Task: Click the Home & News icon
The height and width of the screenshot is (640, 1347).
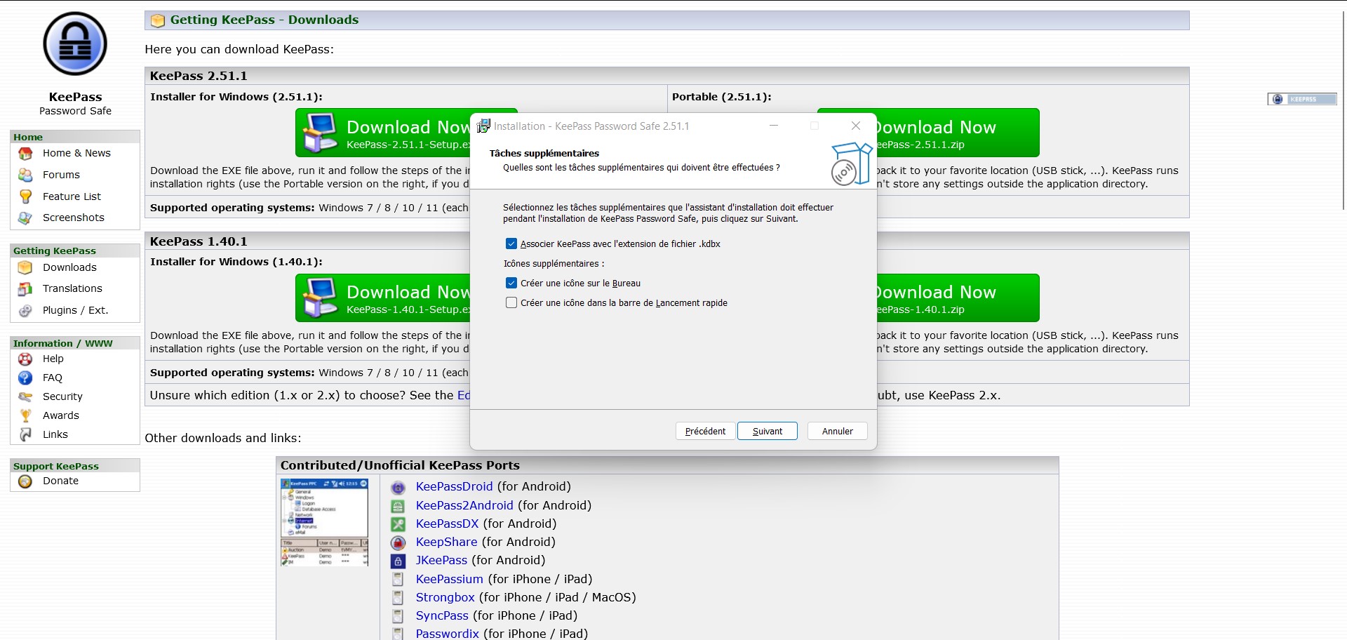Action: click(25, 154)
